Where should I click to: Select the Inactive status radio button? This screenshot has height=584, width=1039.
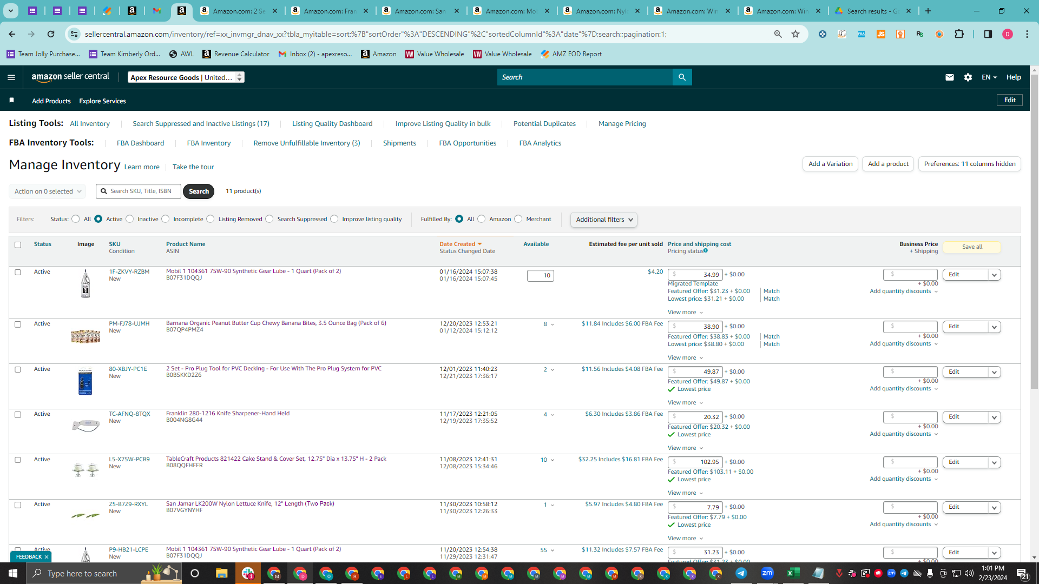(129, 219)
